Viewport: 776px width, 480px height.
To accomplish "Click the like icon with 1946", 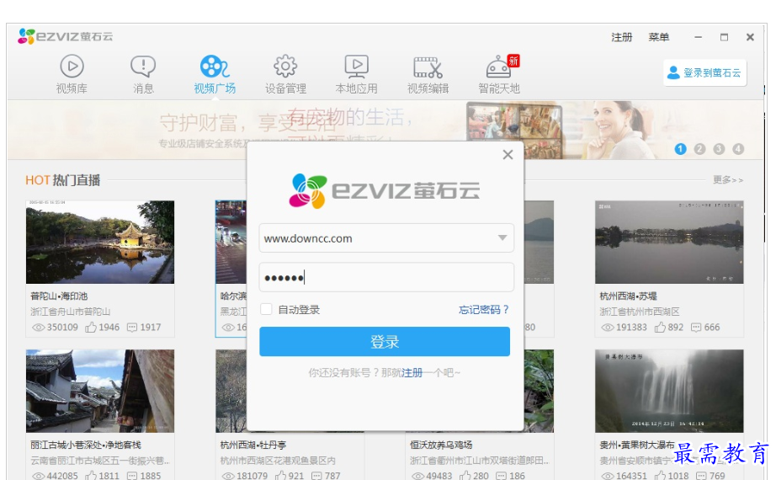I will pyautogui.click(x=91, y=327).
